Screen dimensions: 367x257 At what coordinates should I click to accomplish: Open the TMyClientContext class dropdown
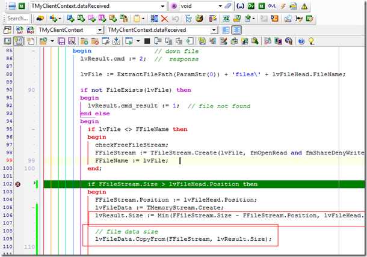100,30
